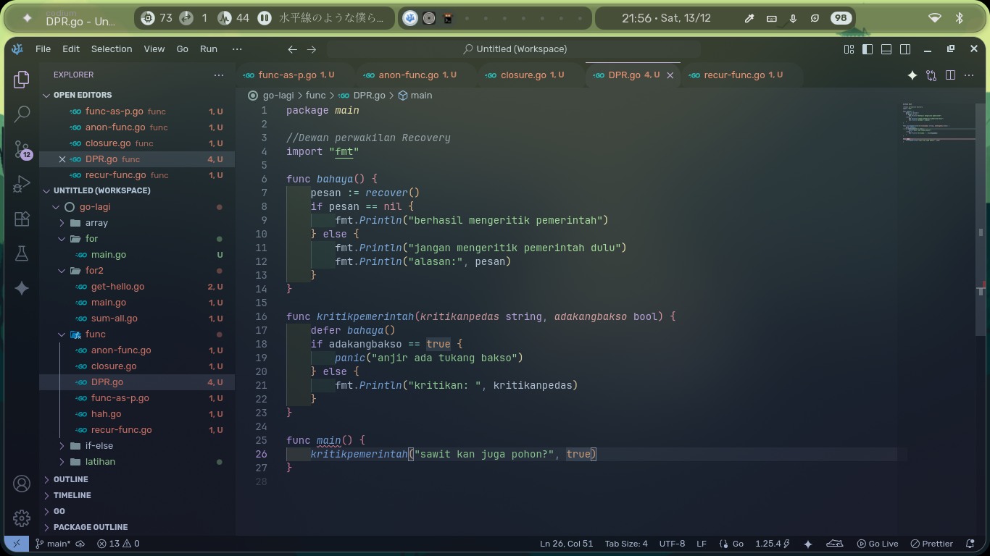The image size is (990, 556).
Task: Toggle the Secondary Side Bar visibility
Action: 905,49
